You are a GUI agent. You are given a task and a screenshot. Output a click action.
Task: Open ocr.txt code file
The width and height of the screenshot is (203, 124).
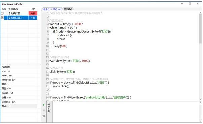click(6, 71)
